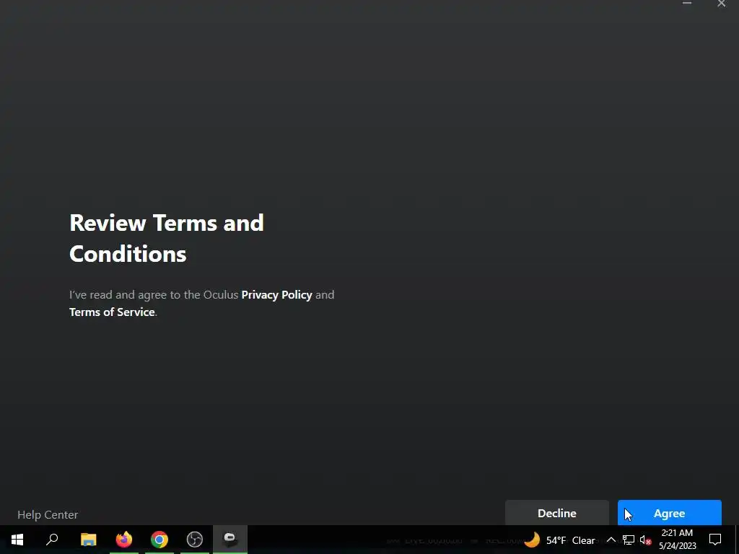This screenshot has height=554, width=739.
Task: Click the muted volume tray icon
Action: point(645,540)
